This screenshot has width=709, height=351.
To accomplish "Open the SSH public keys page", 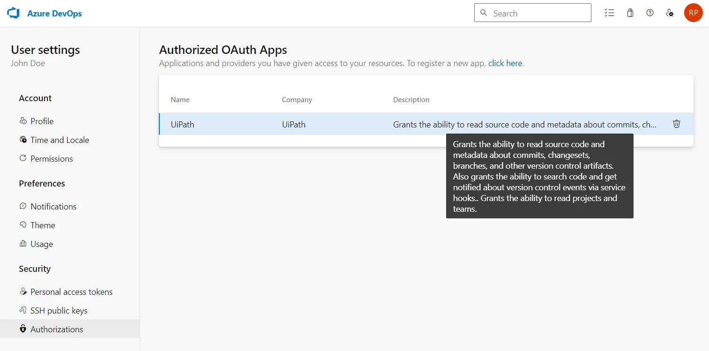I will point(59,310).
